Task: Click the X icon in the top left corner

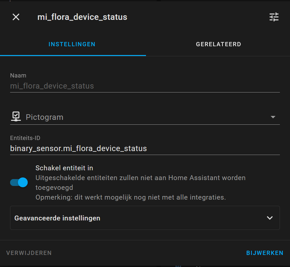Action: coord(16,17)
